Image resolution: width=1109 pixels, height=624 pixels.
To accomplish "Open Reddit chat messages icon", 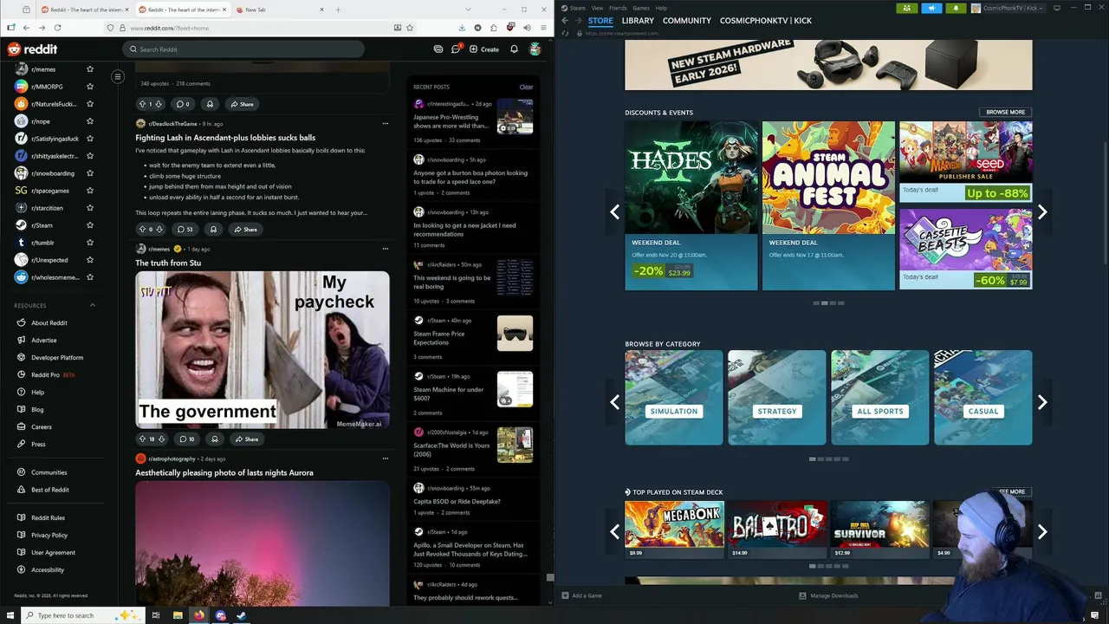I will coord(456,49).
